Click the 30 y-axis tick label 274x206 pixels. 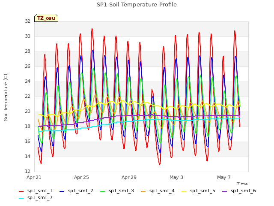(x=27, y=36)
